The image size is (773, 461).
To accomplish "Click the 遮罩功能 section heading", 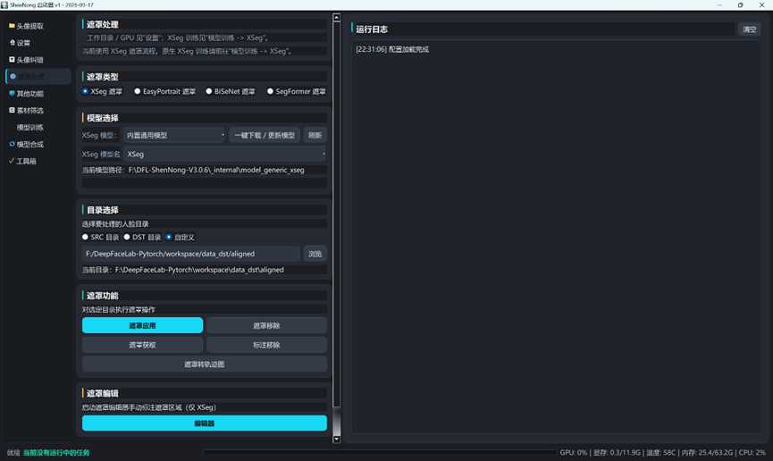I will tap(103, 296).
